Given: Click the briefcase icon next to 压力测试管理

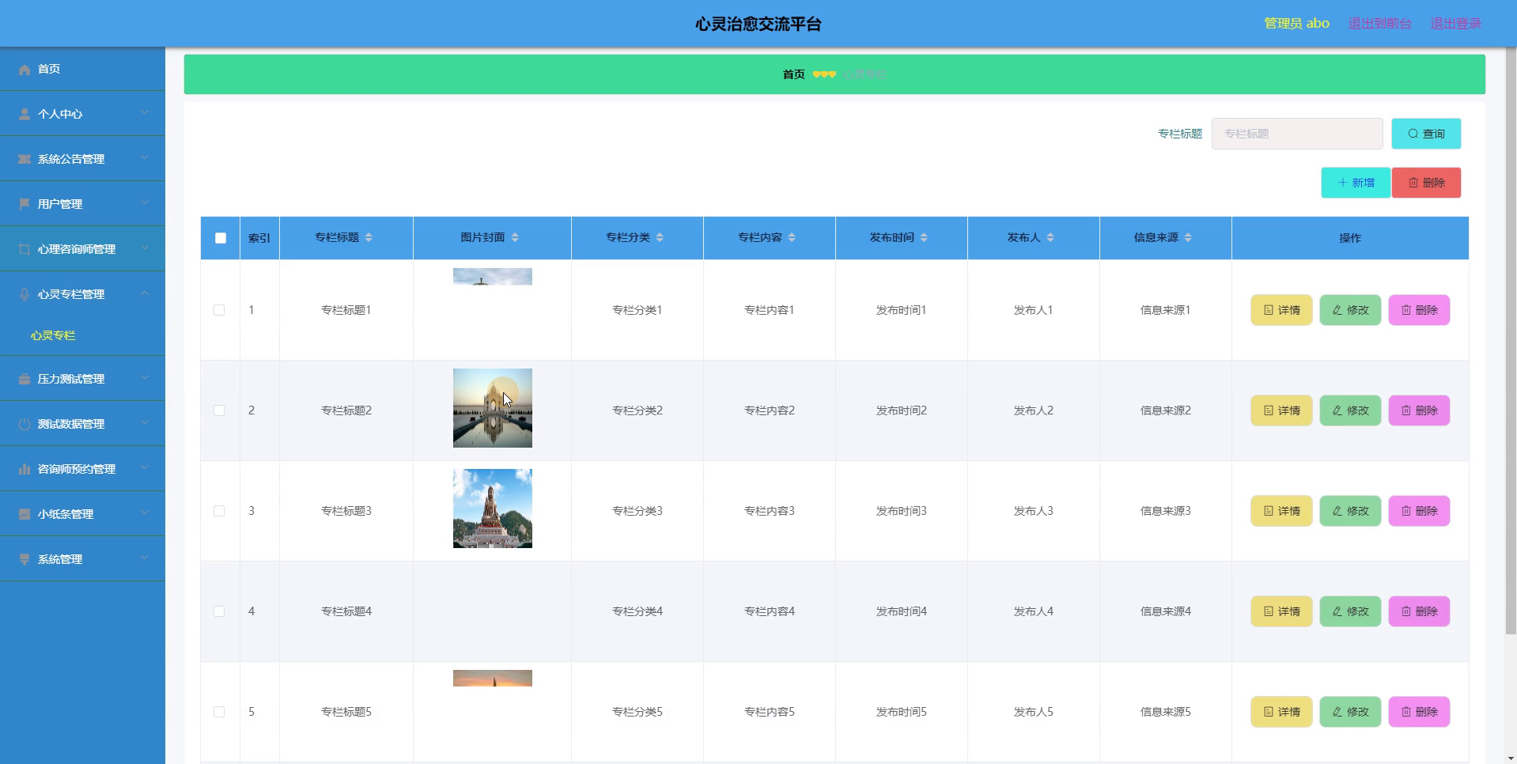Looking at the screenshot, I should pyautogui.click(x=25, y=380).
